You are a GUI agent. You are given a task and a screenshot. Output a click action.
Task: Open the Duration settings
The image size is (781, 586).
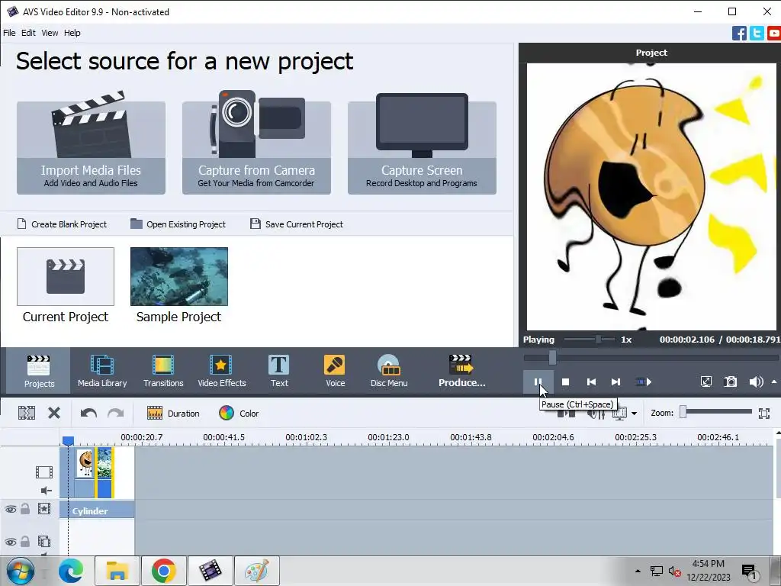pyautogui.click(x=173, y=413)
